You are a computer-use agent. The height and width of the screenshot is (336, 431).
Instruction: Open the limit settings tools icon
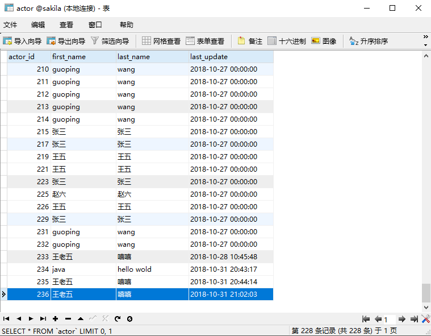click(426, 319)
